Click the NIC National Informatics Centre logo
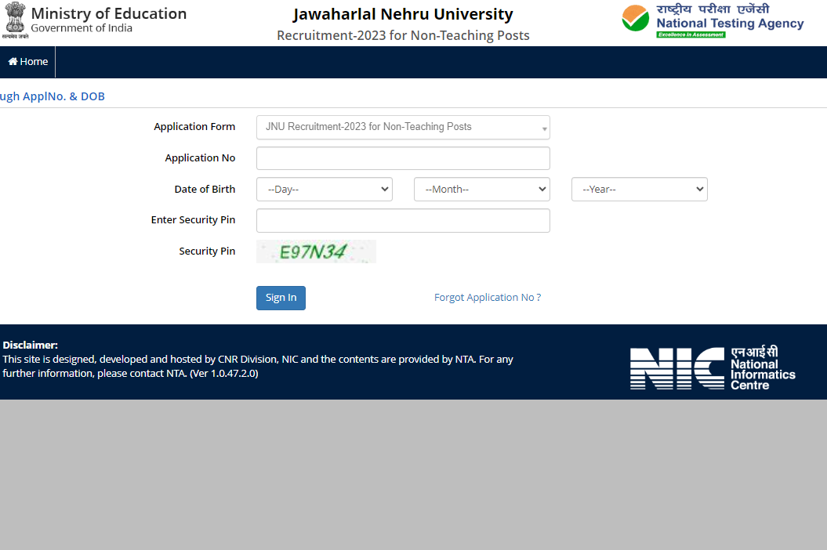 [x=712, y=368]
